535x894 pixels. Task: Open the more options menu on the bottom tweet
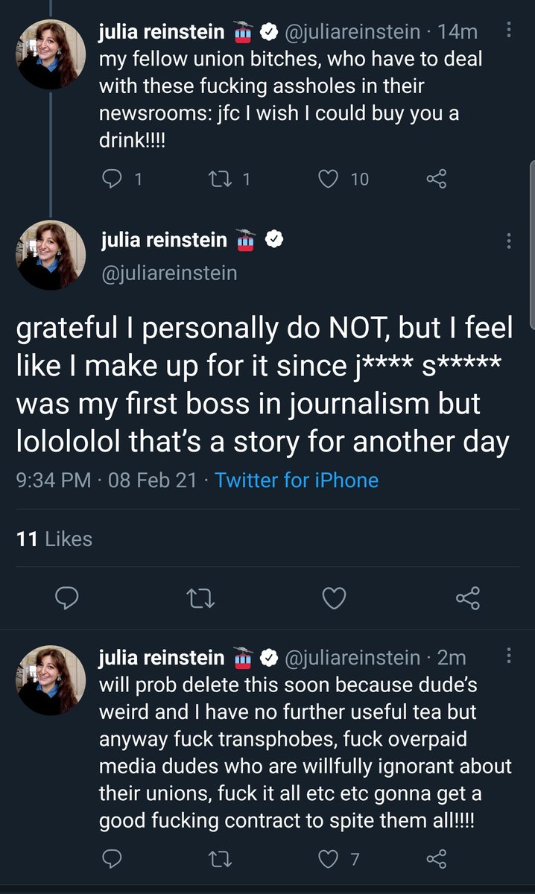[x=508, y=656]
